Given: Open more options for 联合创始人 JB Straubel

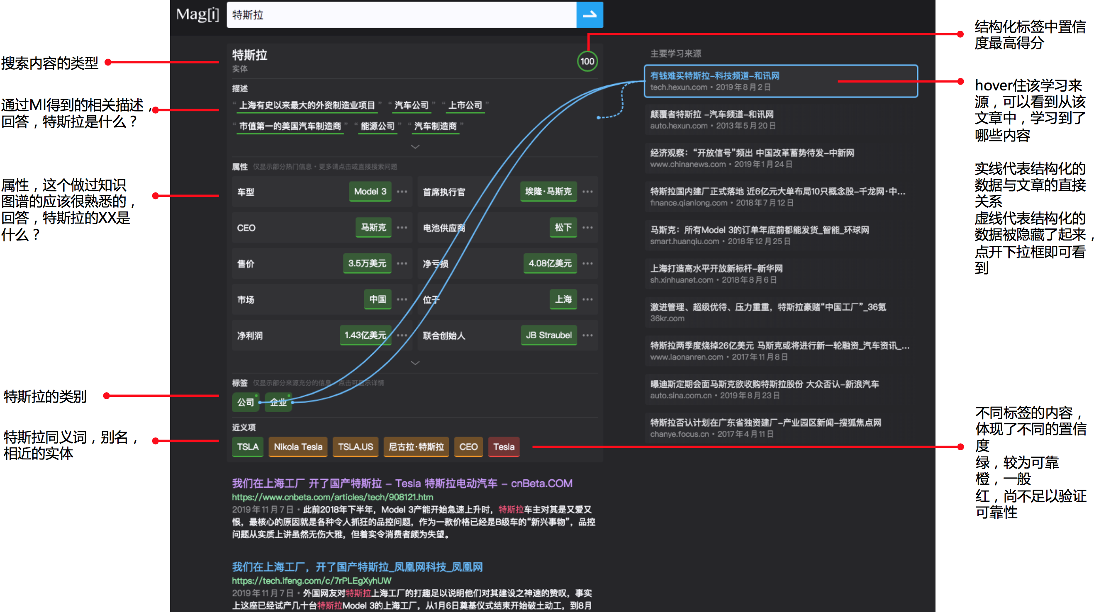Looking at the screenshot, I should click(587, 335).
